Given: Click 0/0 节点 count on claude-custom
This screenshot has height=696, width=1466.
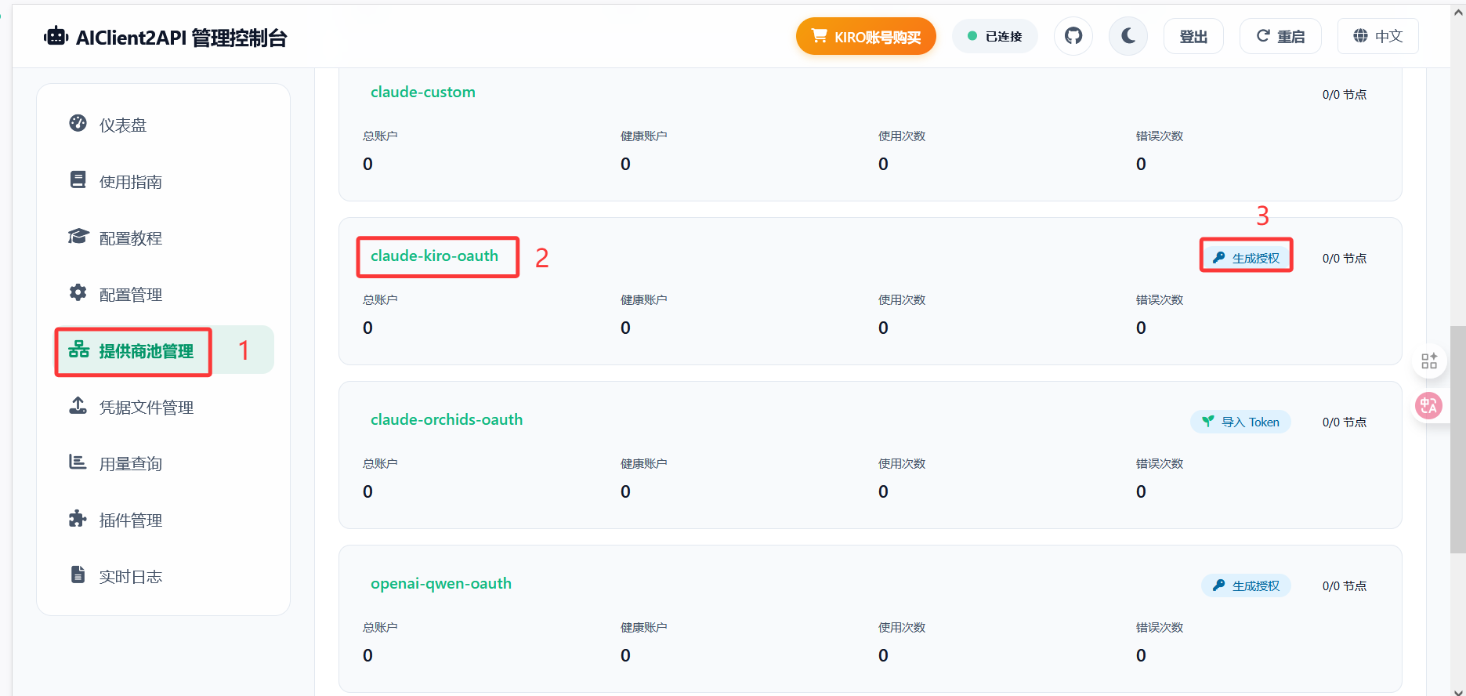Looking at the screenshot, I should pos(1345,94).
